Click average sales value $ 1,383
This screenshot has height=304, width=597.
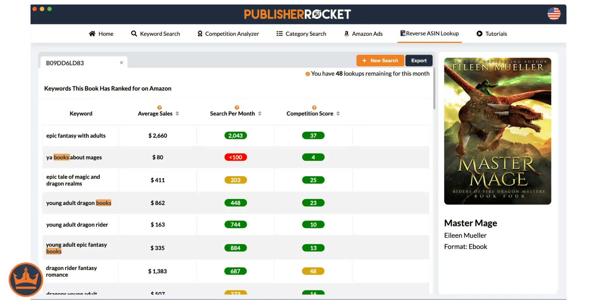click(x=158, y=271)
